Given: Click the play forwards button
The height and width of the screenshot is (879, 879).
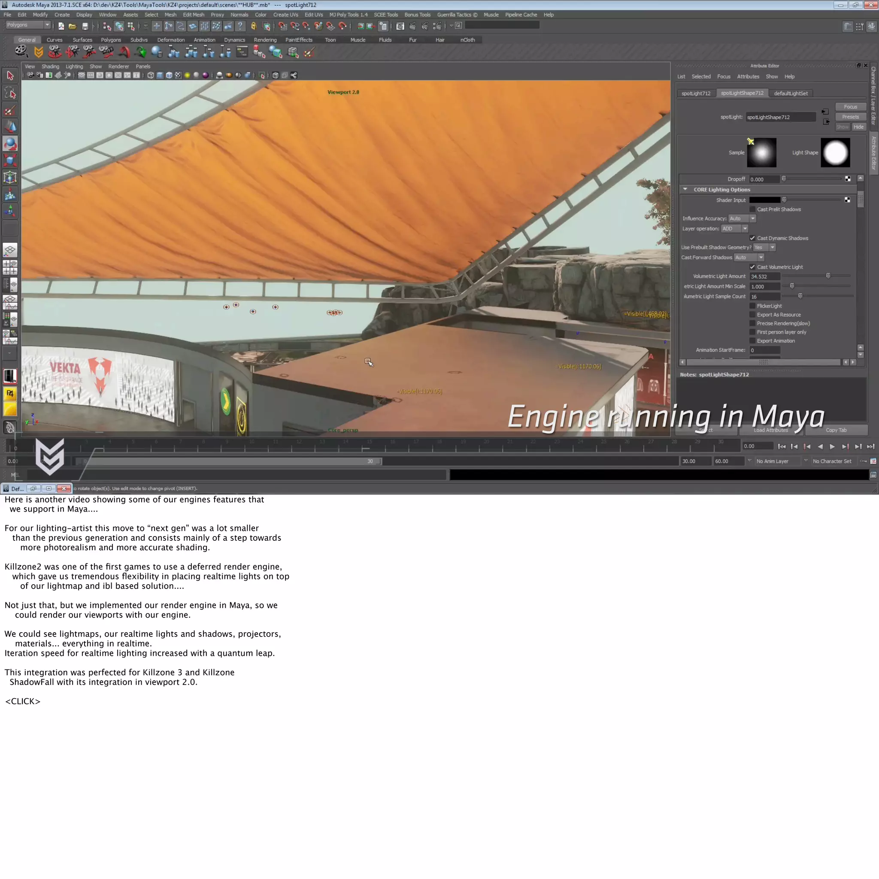Looking at the screenshot, I should tap(832, 446).
